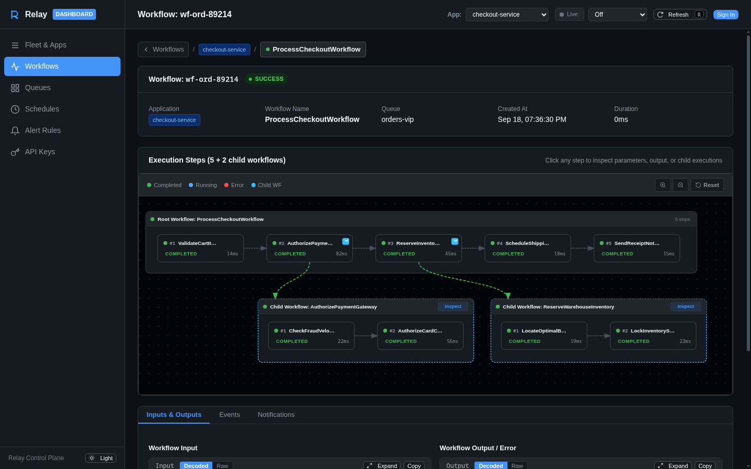Click the Refresh button in the header
The height and width of the screenshot is (469, 751).
coord(680,15)
